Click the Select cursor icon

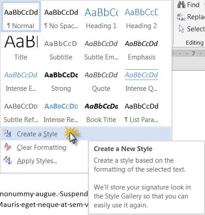181,29
